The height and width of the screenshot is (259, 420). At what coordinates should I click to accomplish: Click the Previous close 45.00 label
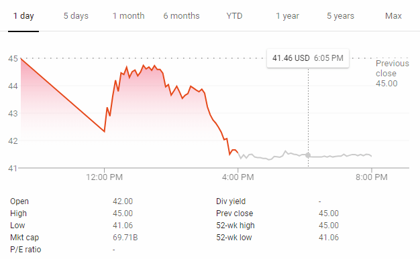click(x=392, y=73)
